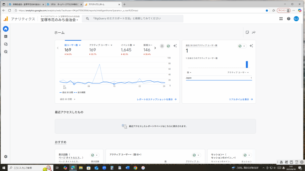Open Google Chrome from the taskbar
The height and width of the screenshot is (171, 305).
tap(136, 168)
